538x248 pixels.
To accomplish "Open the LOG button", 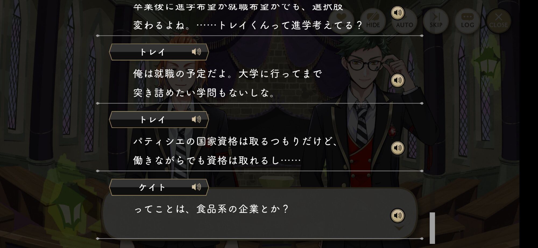I will (467, 21).
